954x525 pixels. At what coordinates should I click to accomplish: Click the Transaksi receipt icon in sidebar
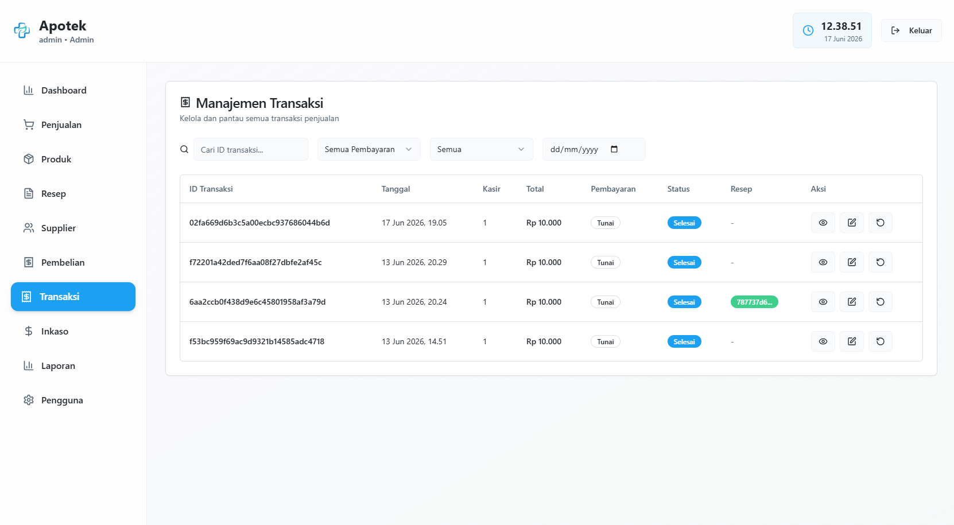[26, 297]
